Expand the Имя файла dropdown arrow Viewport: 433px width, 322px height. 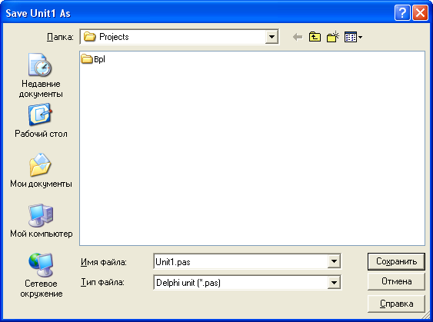coord(334,261)
